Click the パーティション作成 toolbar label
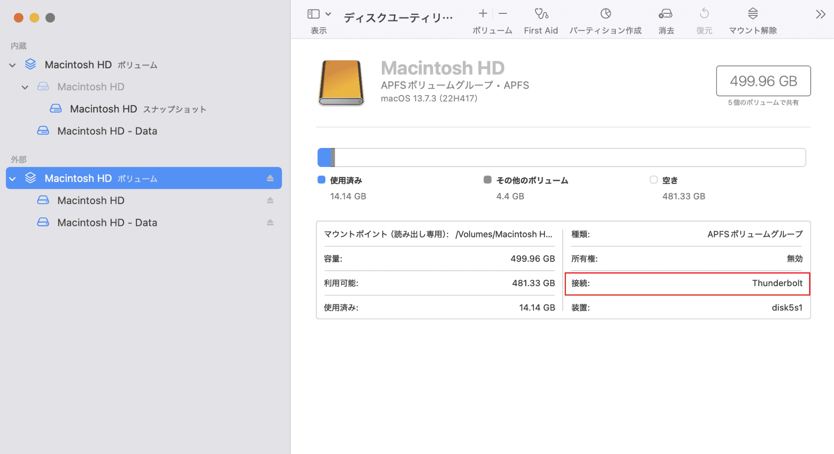Image resolution: width=834 pixels, height=454 pixels. point(605,30)
